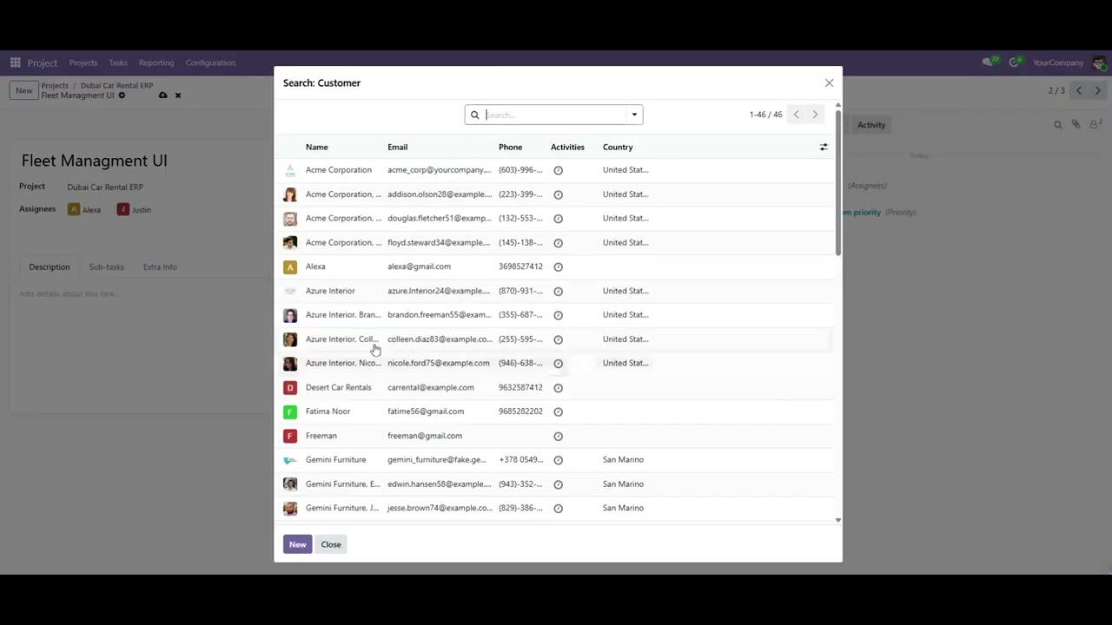This screenshot has width=1112, height=625.
Task: Click activity clock for Azure Interior row
Action: click(x=559, y=291)
